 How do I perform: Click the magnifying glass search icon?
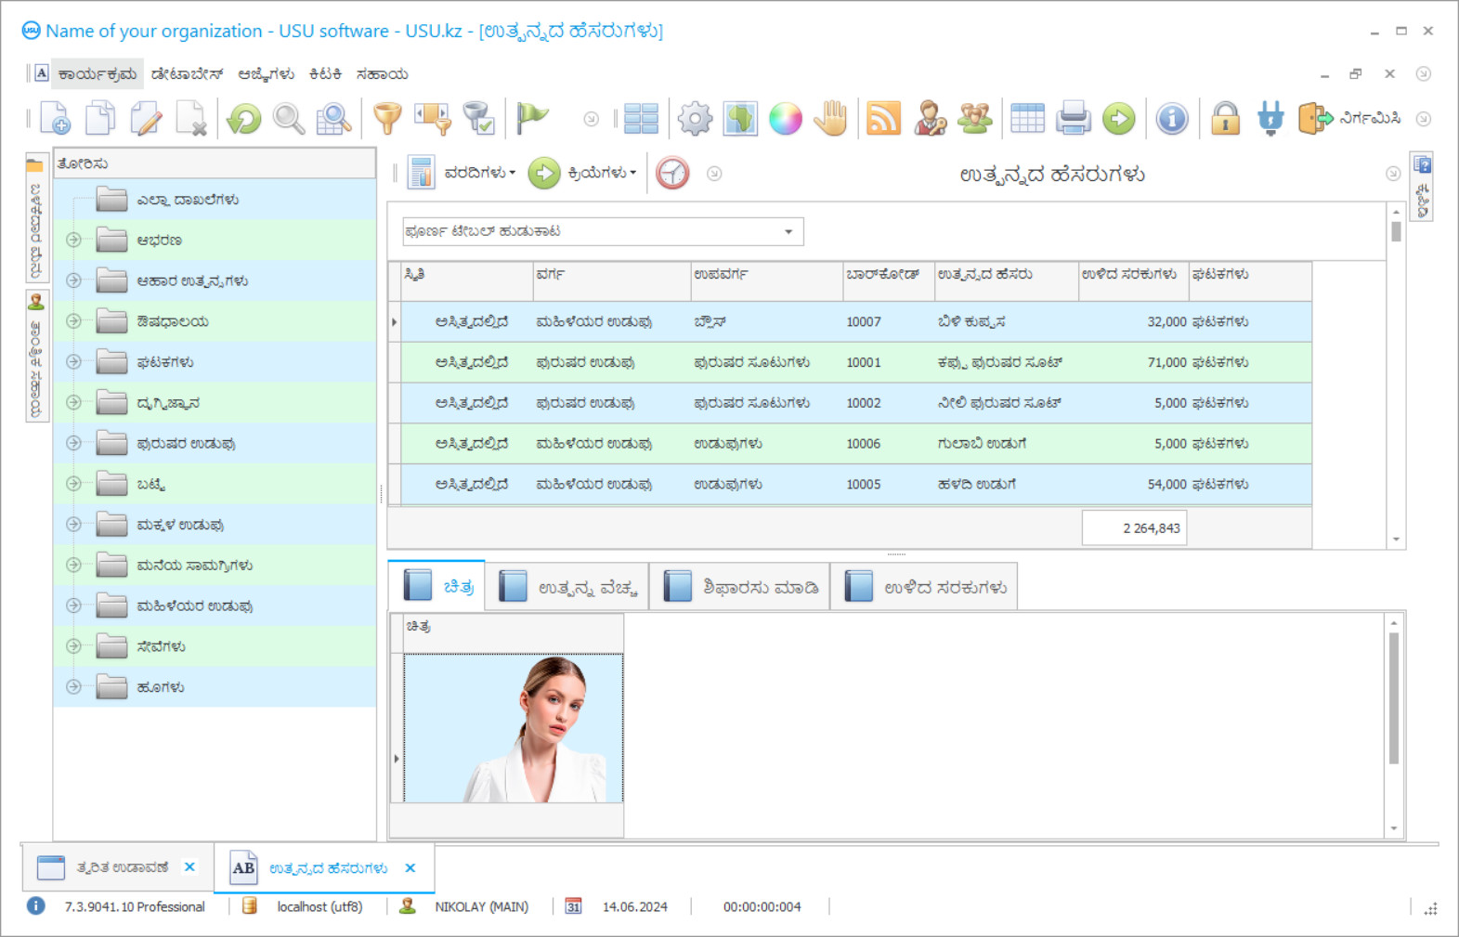[x=289, y=119]
